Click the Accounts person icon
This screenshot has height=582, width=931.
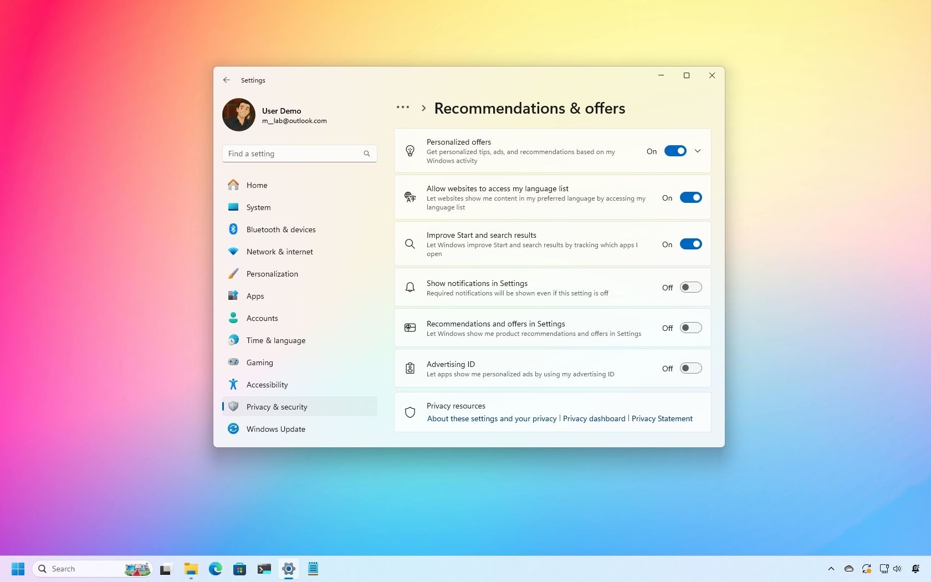pos(234,318)
